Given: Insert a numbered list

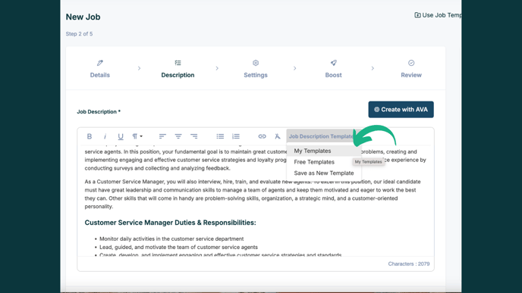Looking at the screenshot, I should click(x=236, y=136).
